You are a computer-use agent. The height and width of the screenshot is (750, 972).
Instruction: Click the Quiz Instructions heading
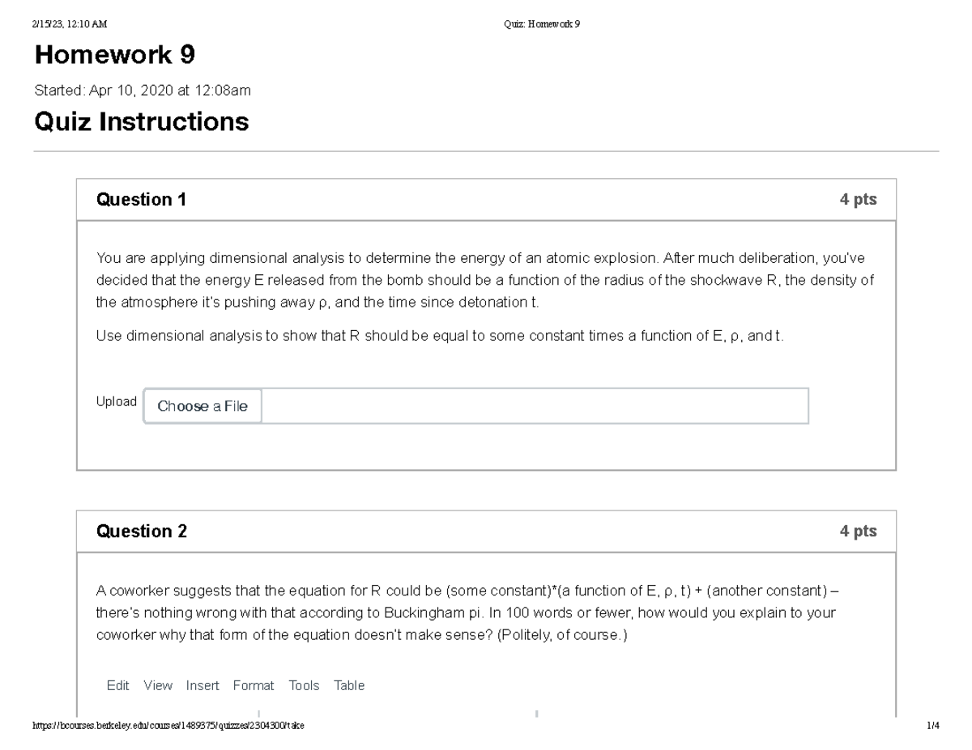[142, 121]
